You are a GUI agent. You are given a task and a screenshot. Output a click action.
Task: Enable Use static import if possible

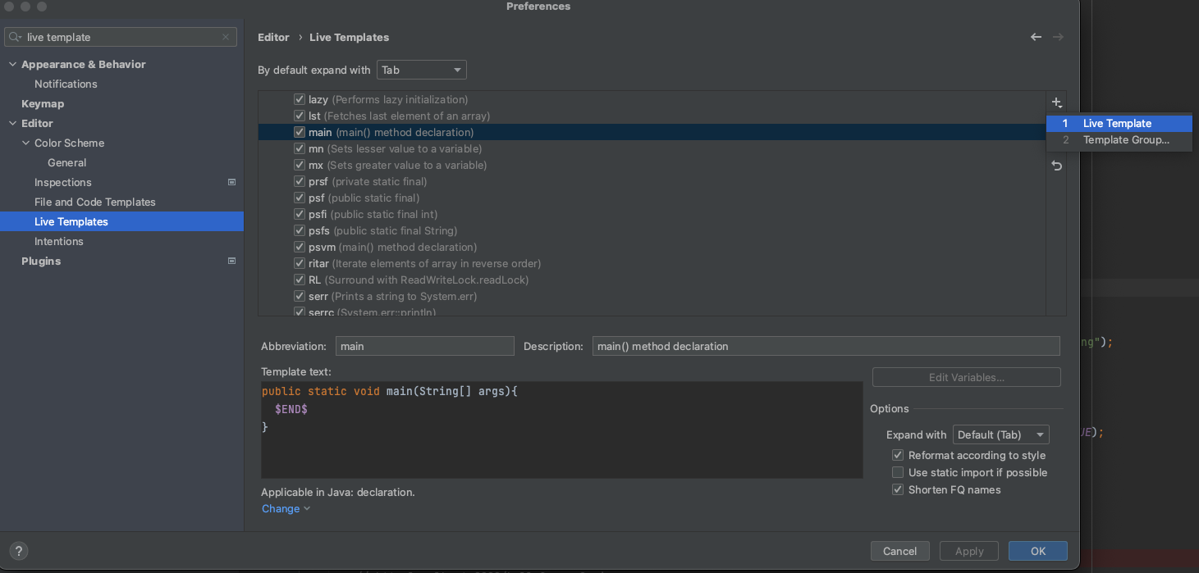coord(898,472)
